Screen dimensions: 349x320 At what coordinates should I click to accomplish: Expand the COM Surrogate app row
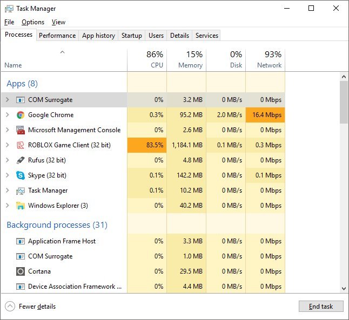[x=8, y=100]
